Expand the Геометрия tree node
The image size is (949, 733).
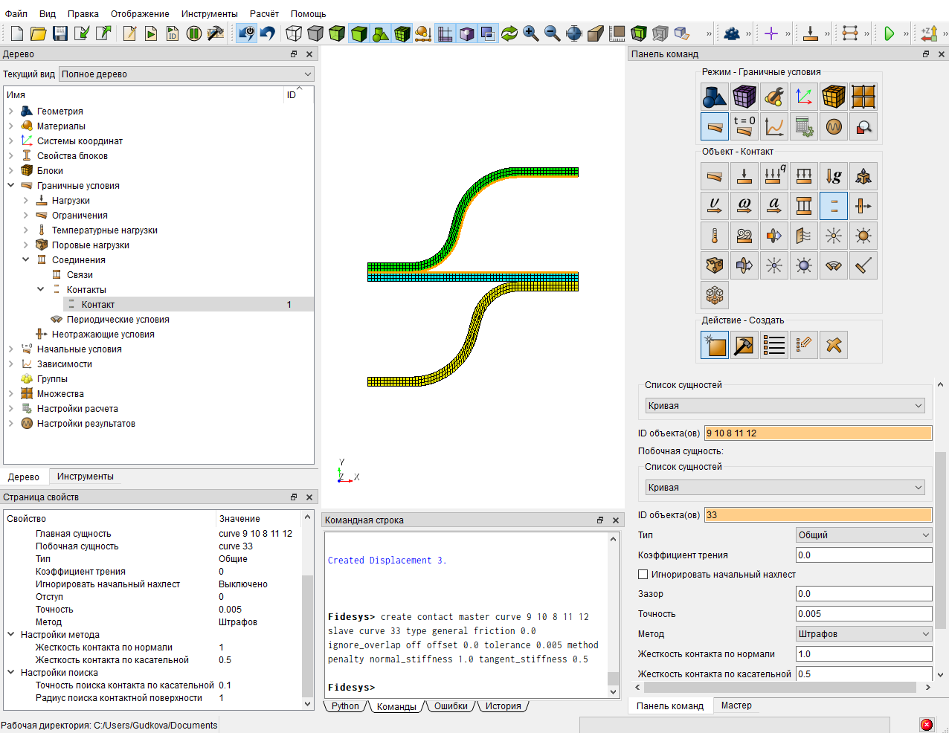point(11,112)
